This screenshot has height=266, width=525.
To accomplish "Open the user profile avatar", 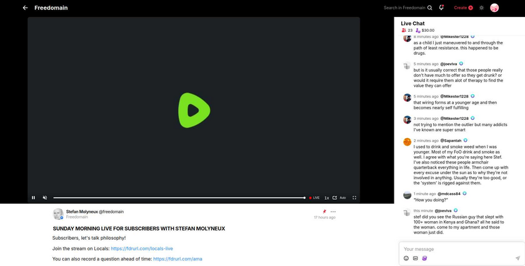I will 494,7.
